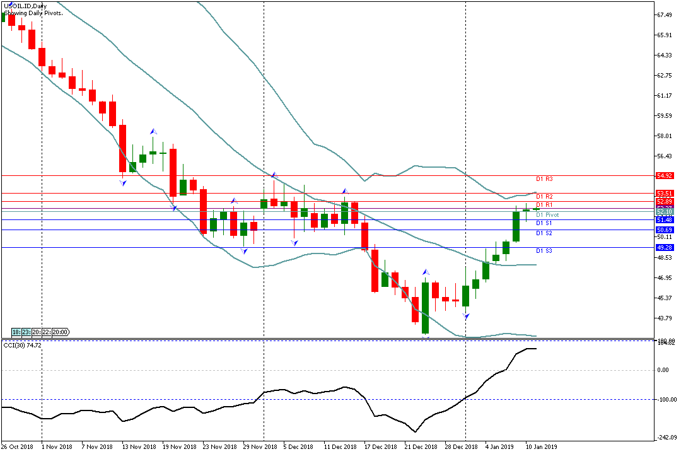The width and height of the screenshot is (681, 454).
Task: Click the Showing Daily Pivots text
Action: pyautogui.click(x=33, y=13)
